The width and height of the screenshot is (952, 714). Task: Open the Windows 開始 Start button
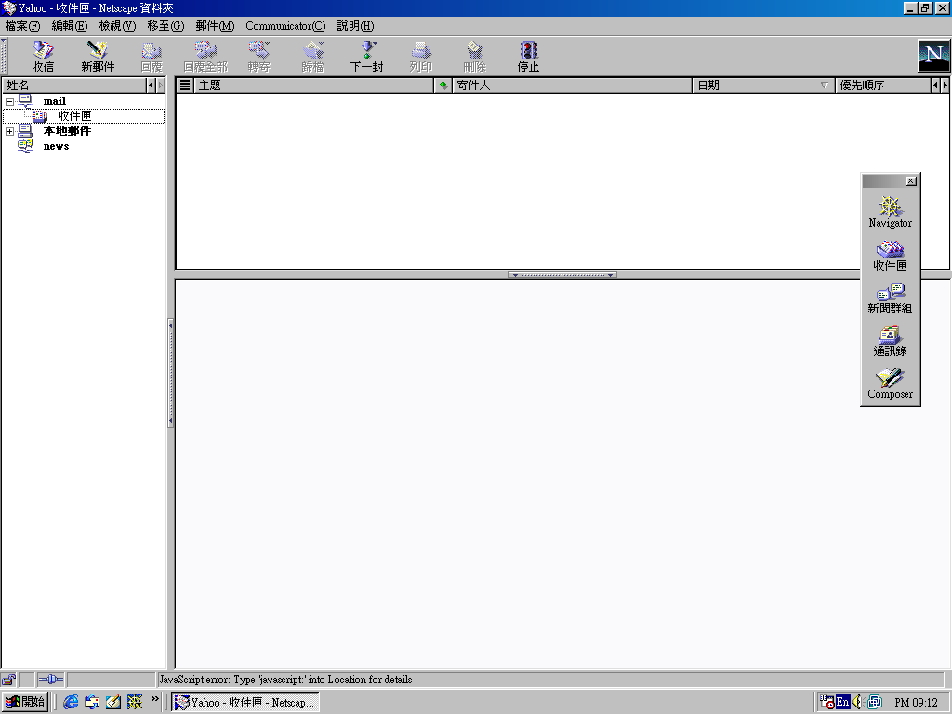24,702
